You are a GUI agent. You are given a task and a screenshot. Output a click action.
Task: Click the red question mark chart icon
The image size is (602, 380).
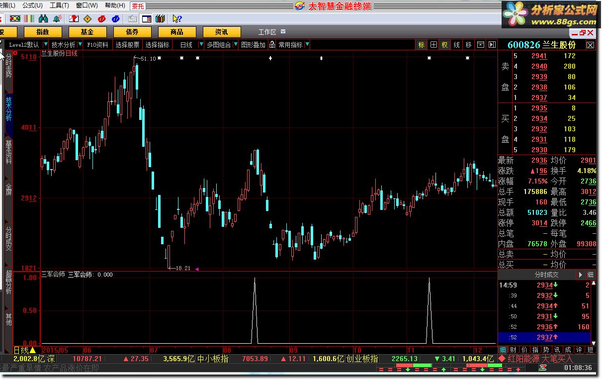pyautogui.click(x=74, y=19)
